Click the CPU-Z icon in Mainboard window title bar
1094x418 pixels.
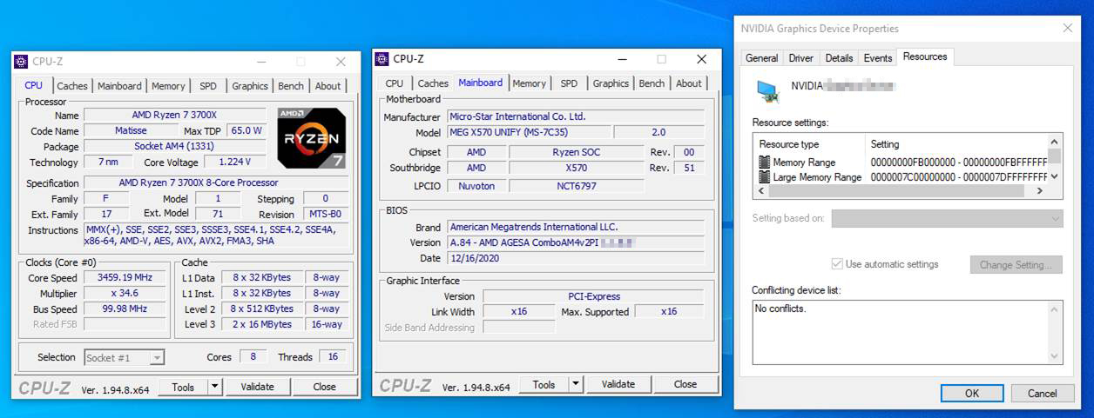(x=382, y=59)
